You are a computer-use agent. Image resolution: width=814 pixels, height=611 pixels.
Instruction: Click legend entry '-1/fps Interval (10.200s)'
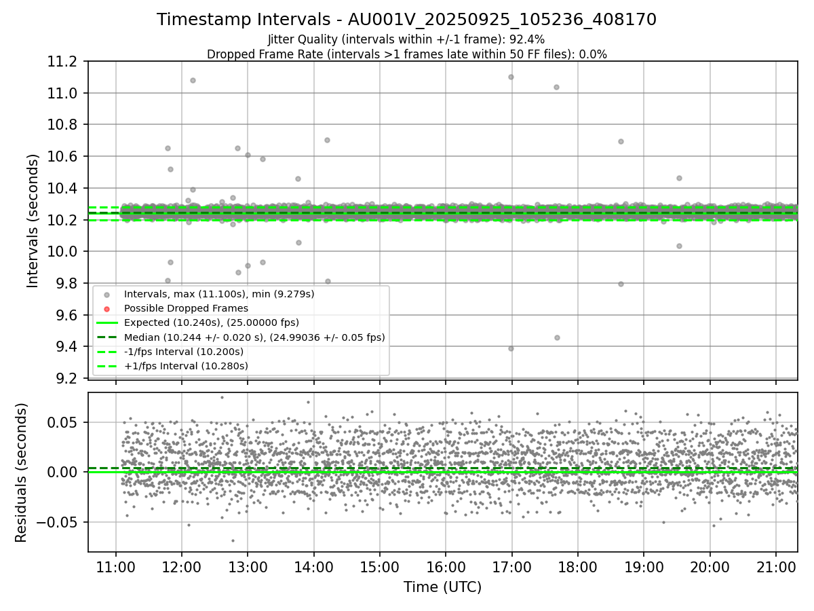[184, 352]
